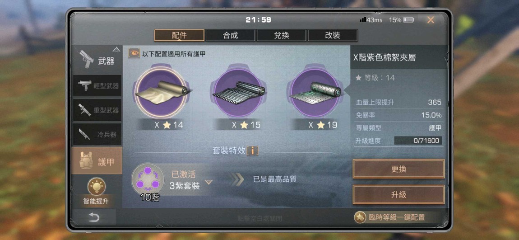
Task: Open the 武器 pistol category
Action: tap(97, 59)
